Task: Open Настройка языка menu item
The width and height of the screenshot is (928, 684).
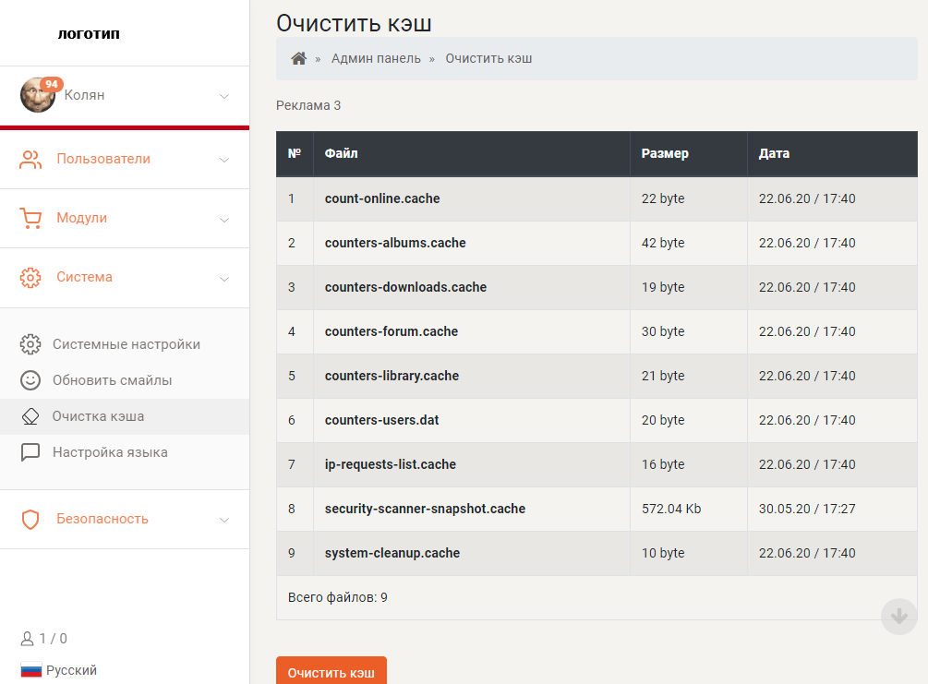Action: [x=110, y=452]
